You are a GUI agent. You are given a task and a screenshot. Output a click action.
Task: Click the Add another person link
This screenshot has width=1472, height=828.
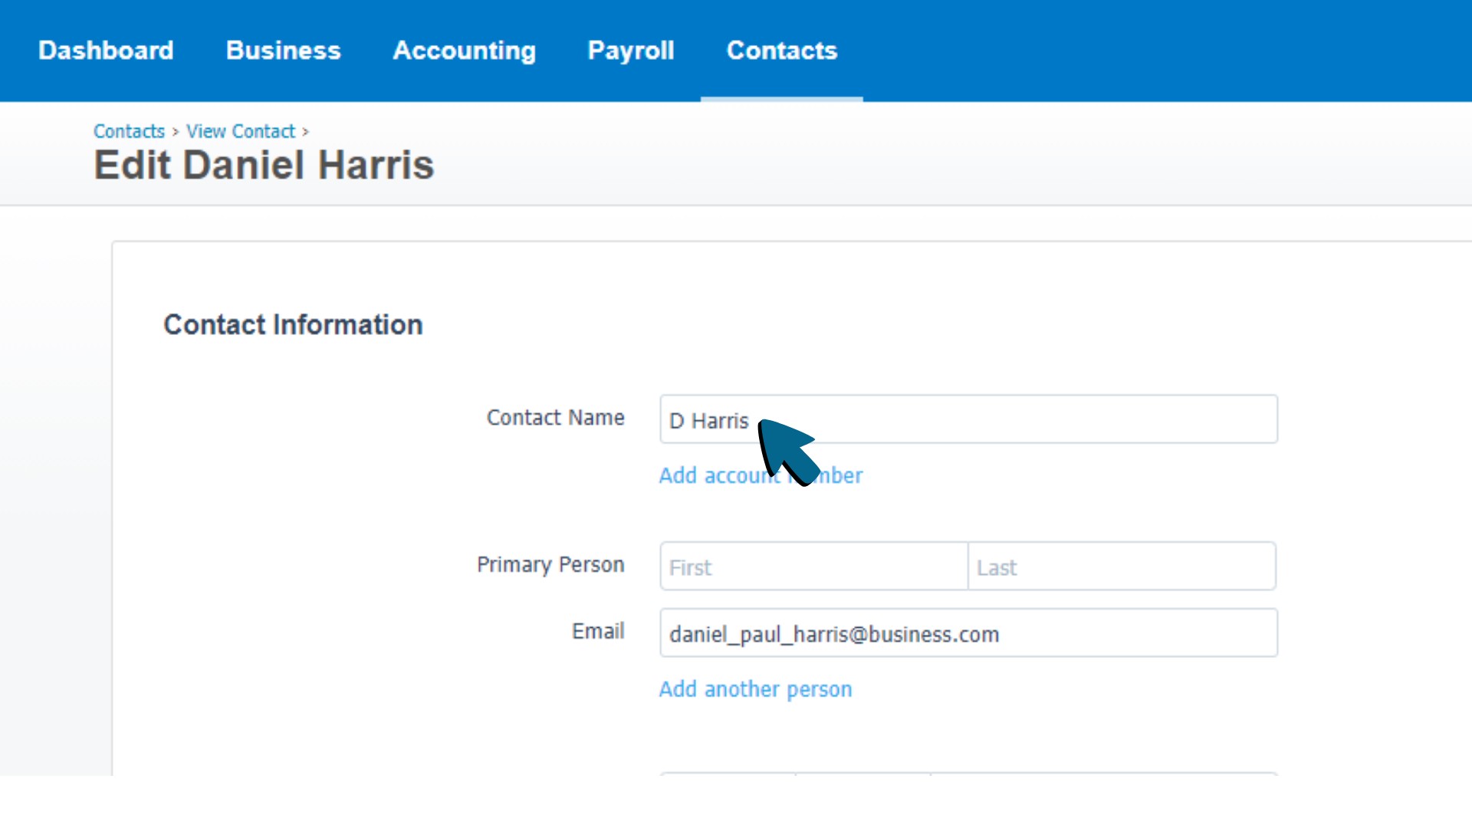(755, 689)
